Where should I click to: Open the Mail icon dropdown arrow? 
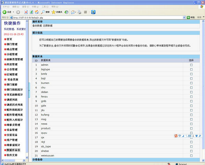click(76, 12)
